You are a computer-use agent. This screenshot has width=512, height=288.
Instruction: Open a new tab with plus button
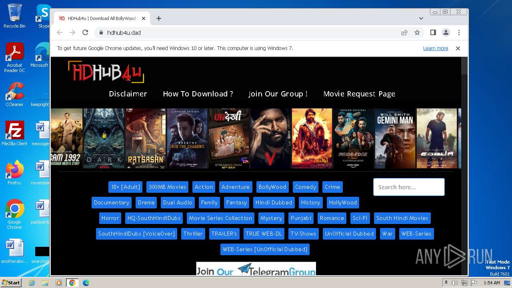pos(159,18)
